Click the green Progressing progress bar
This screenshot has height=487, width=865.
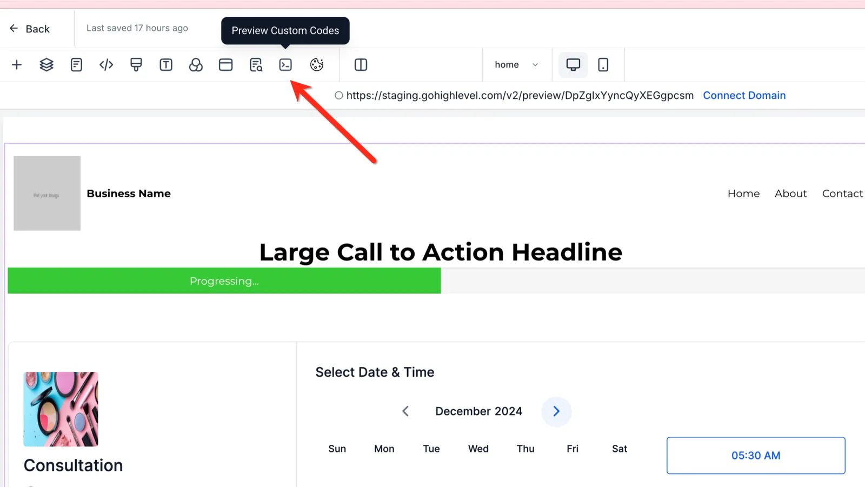(x=224, y=281)
